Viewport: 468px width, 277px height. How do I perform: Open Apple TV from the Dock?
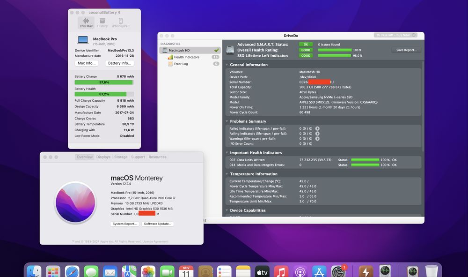tap(263, 271)
